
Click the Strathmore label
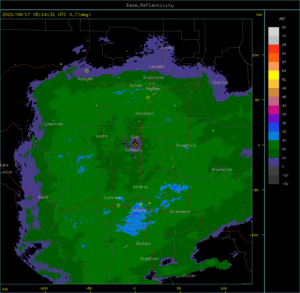[180, 212]
